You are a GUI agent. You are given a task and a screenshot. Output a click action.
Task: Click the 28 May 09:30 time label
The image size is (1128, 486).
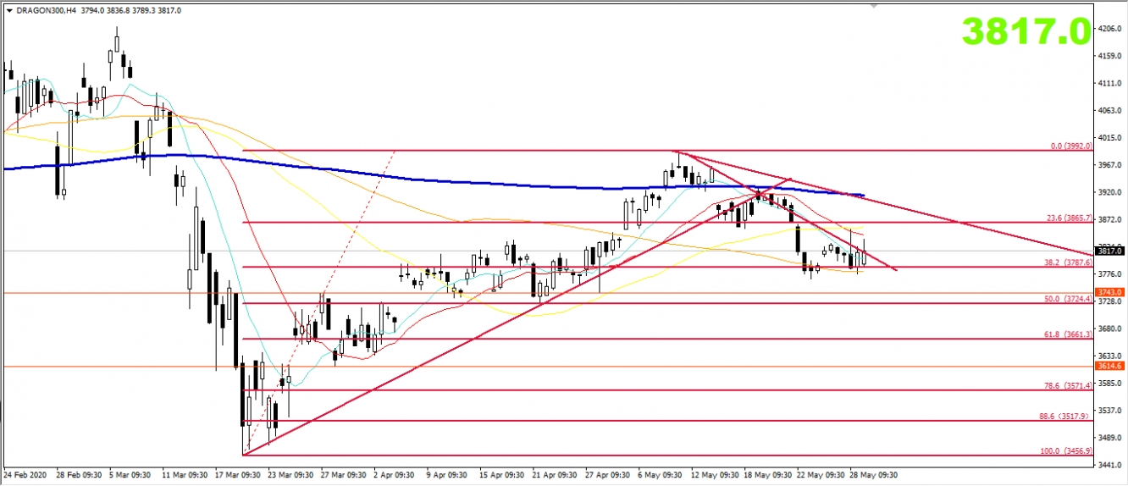[873, 475]
